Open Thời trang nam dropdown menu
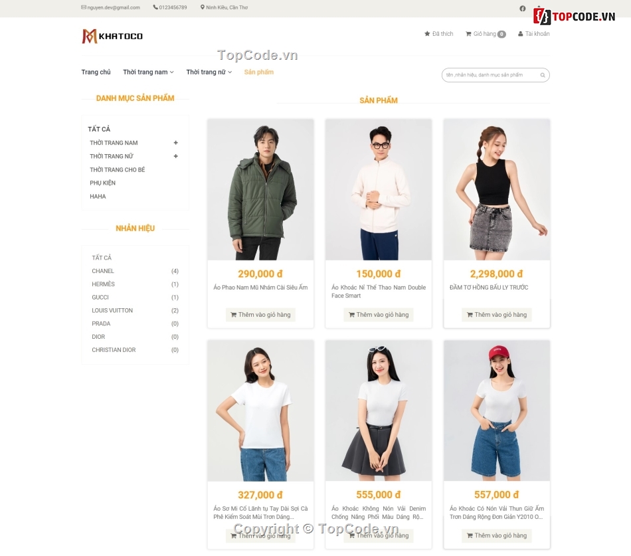Image resolution: width=631 pixels, height=556 pixels. [x=147, y=72]
